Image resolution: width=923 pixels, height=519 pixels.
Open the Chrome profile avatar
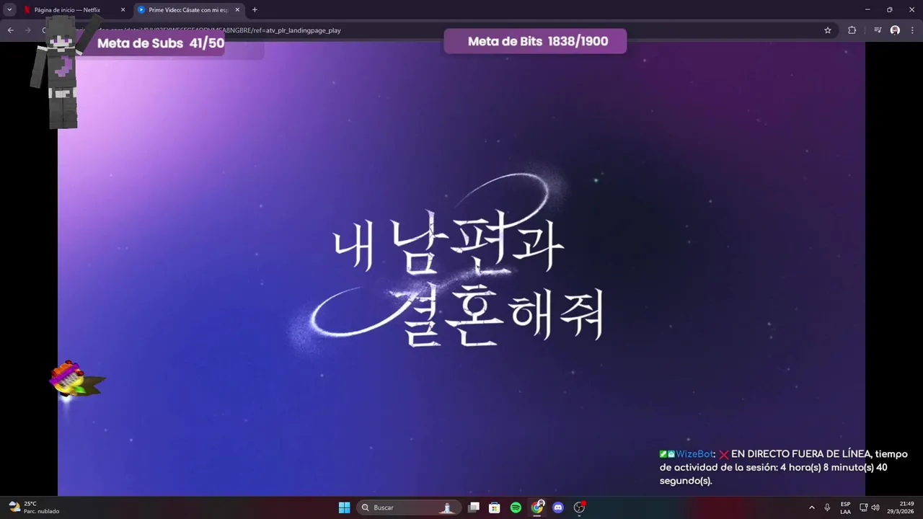pyautogui.click(x=895, y=30)
